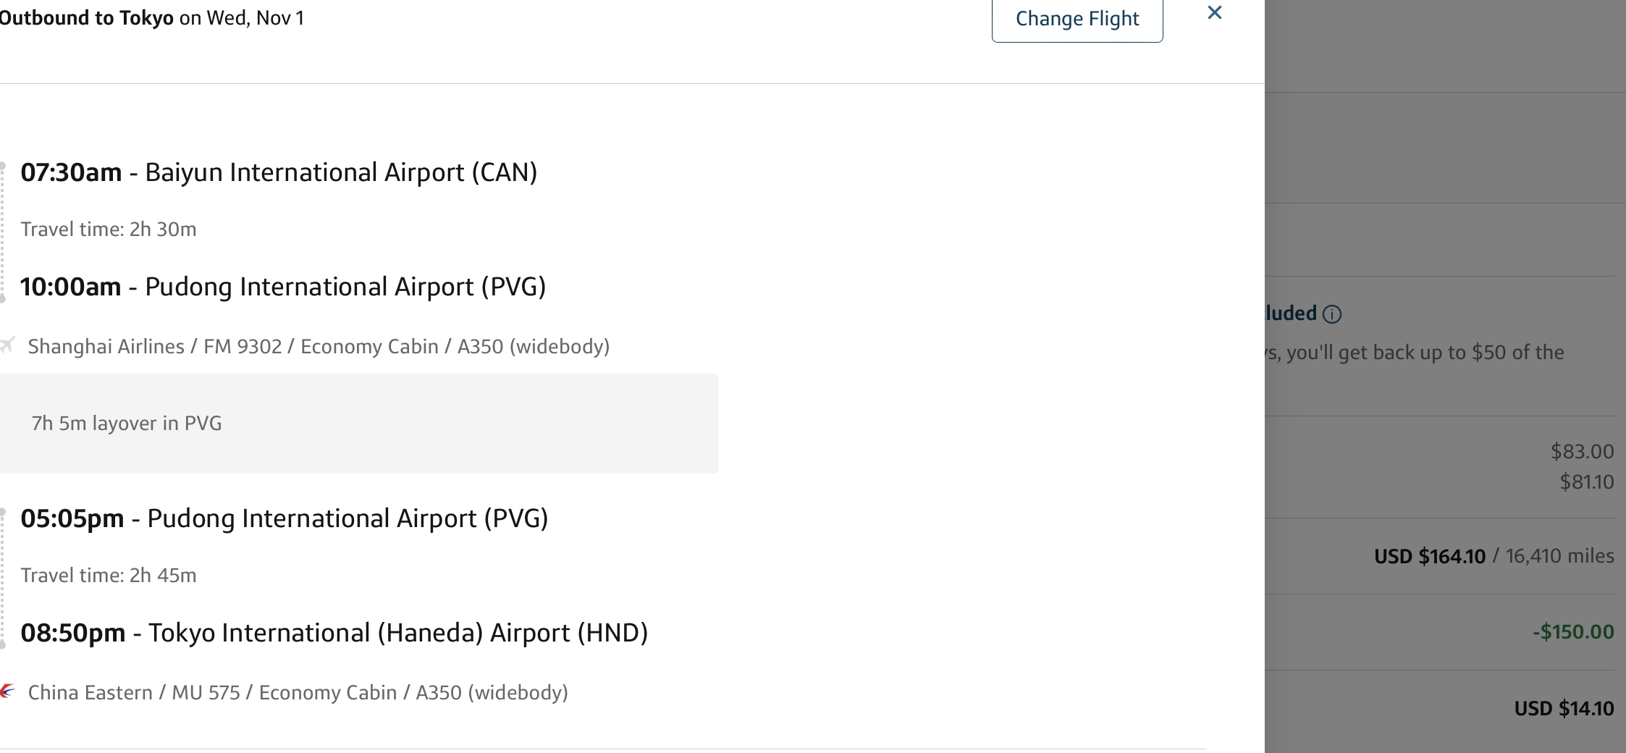Viewport: 1626px width, 753px height.
Task: Click the MU 575 Economy Cabin flight details
Action: pyautogui.click(x=298, y=693)
